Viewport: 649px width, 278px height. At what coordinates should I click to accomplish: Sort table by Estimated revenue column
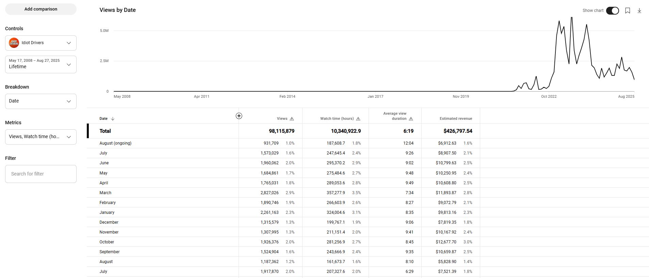point(455,119)
